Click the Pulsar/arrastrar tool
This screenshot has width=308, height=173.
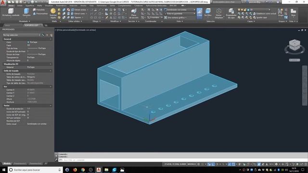coord(40,13)
